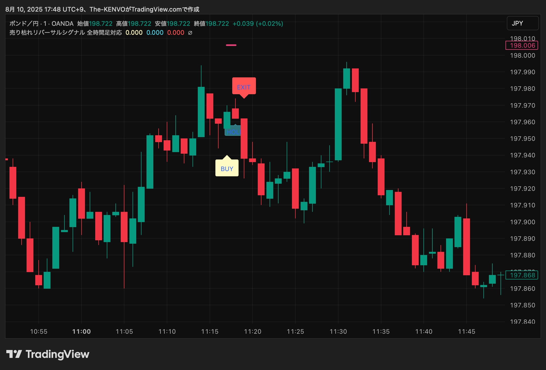The image size is (546, 370).
Task: Click the TradingView logo icon
Action: [14, 354]
